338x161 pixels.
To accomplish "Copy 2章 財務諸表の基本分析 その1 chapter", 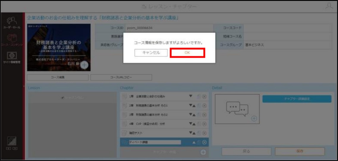I will coord(199,106).
